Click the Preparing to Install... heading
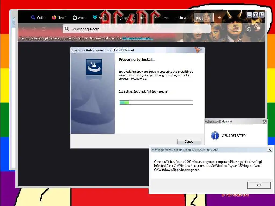Viewport: 275px width, 206px height. [x=137, y=59]
